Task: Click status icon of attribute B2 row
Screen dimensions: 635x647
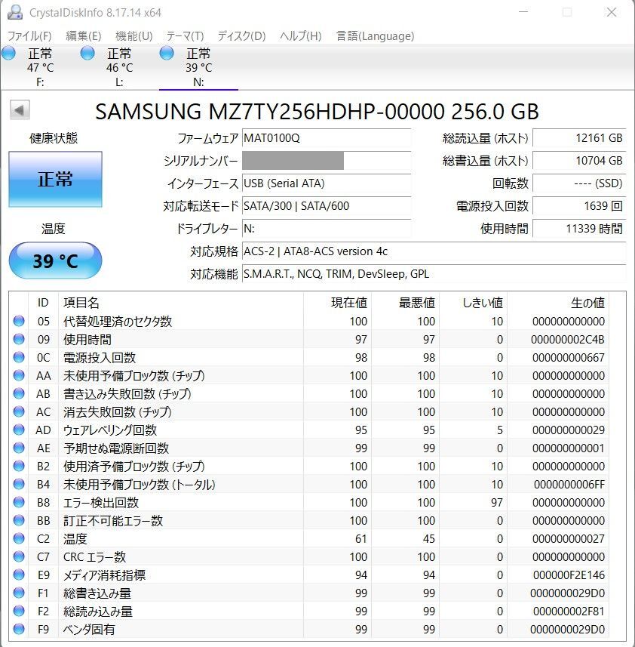Action: pyautogui.click(x=19, y=466)
